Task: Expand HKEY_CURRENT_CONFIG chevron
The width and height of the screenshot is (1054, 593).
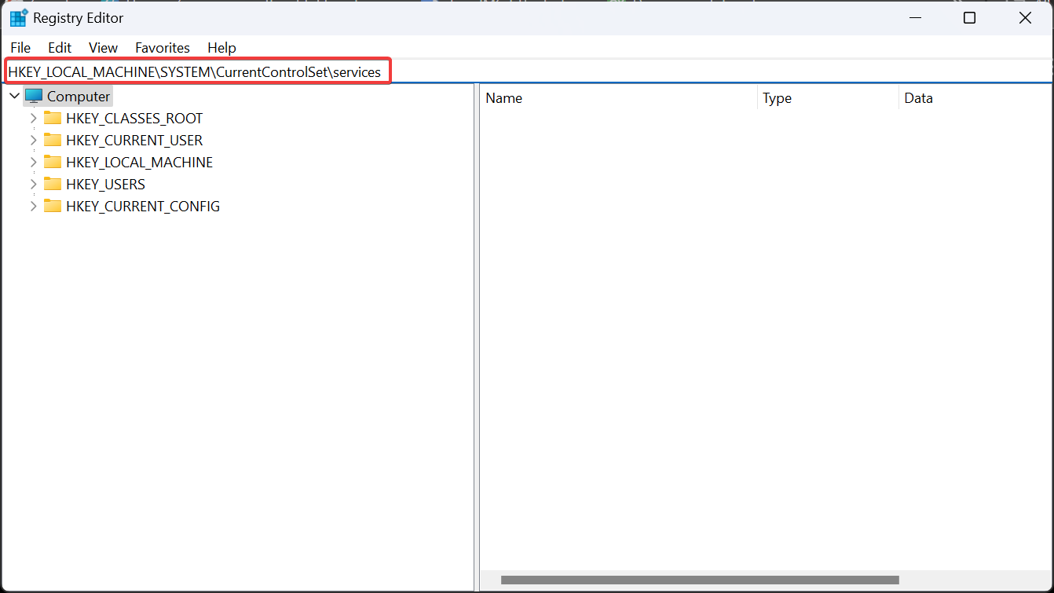Action: pos(33,207)
